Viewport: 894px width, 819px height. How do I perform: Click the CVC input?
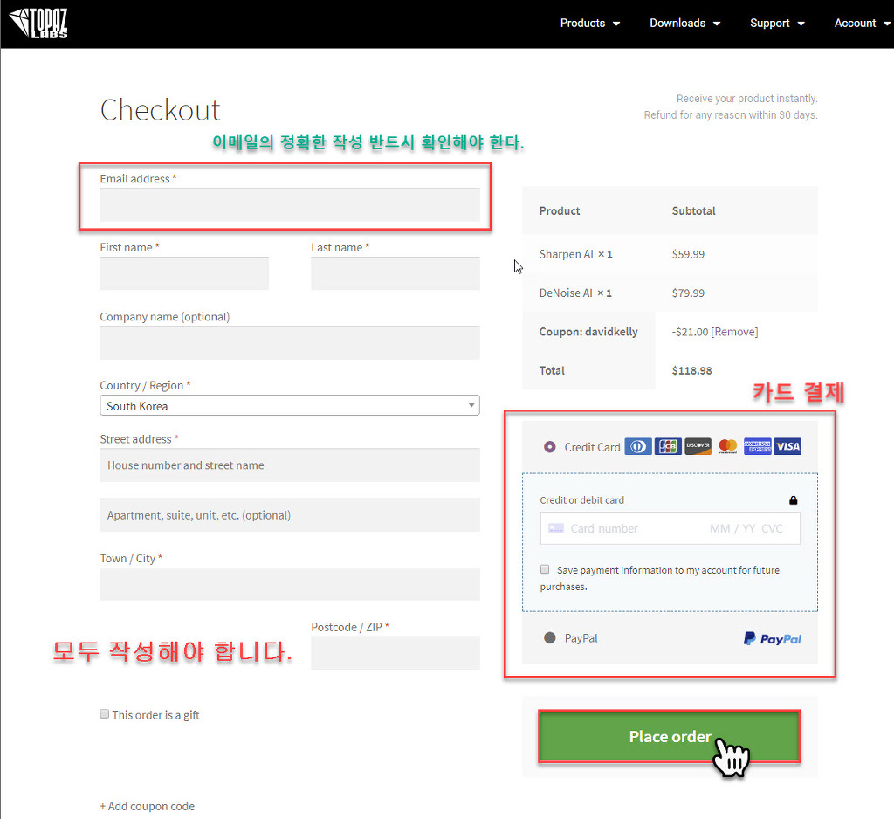[773, 529]
